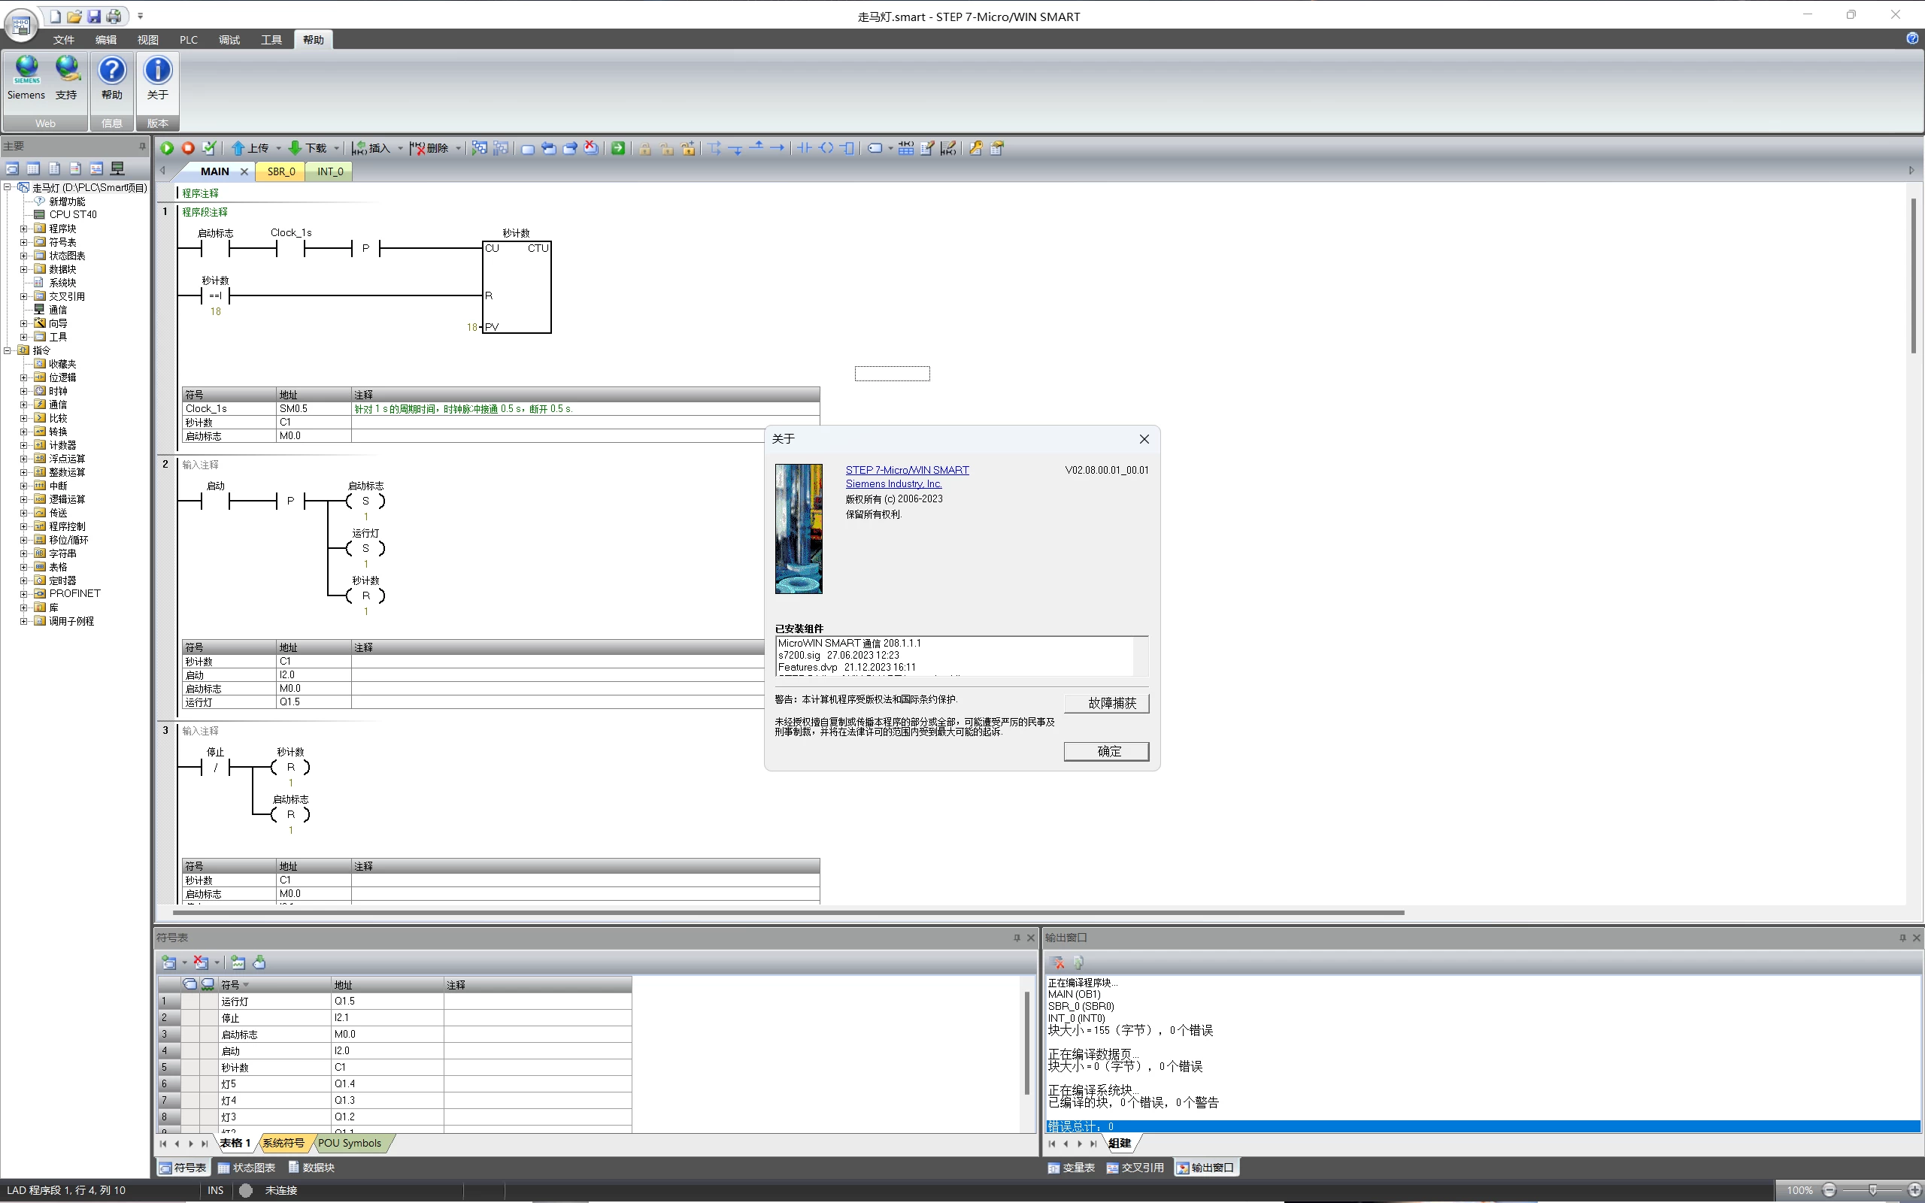The width and height of the screenshot is (1925, 1203).
Task: Open the 上传 upload dropdown arrow
Action: point(278,148)
